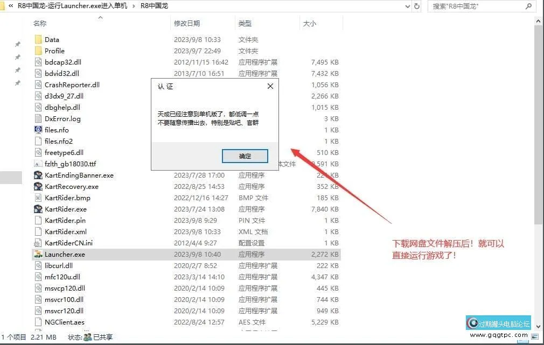Select the files.nfo media icon
The image size is (544, 345).
coord(38,130)
